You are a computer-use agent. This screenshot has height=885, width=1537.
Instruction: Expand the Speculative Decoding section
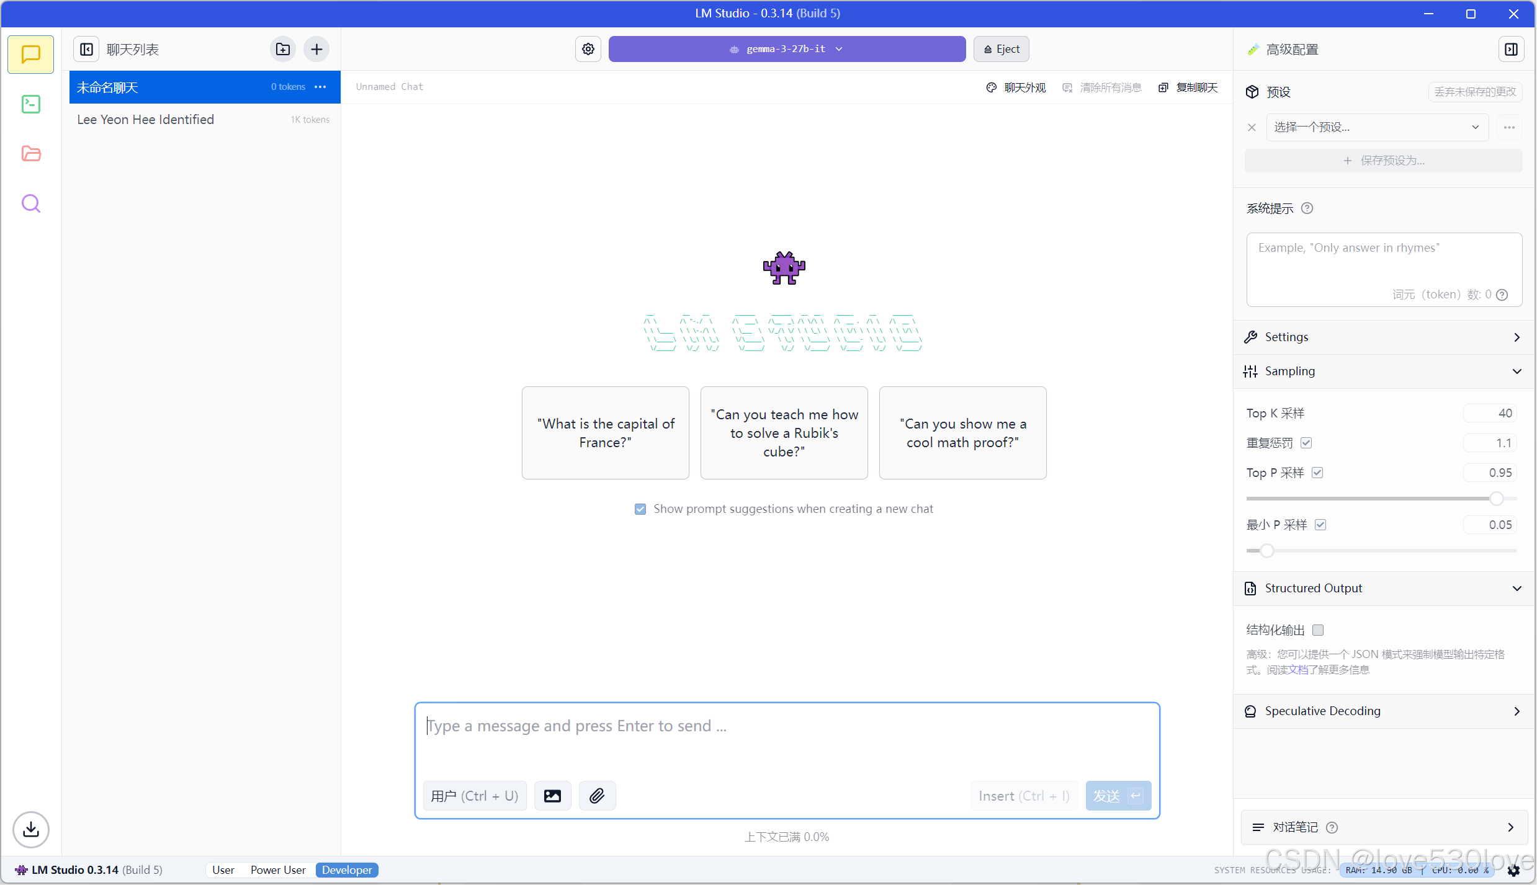(1384, 711)
